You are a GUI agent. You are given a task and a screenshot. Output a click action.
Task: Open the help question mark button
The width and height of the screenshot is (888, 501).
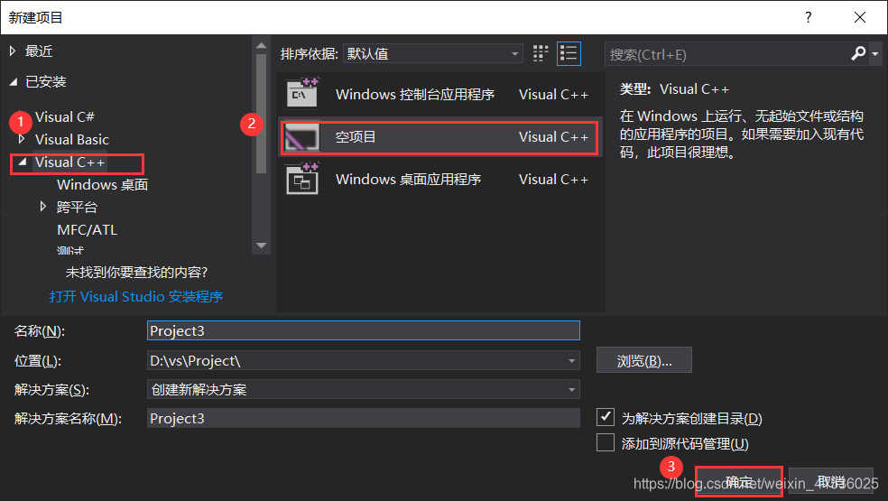pos(809,17)
